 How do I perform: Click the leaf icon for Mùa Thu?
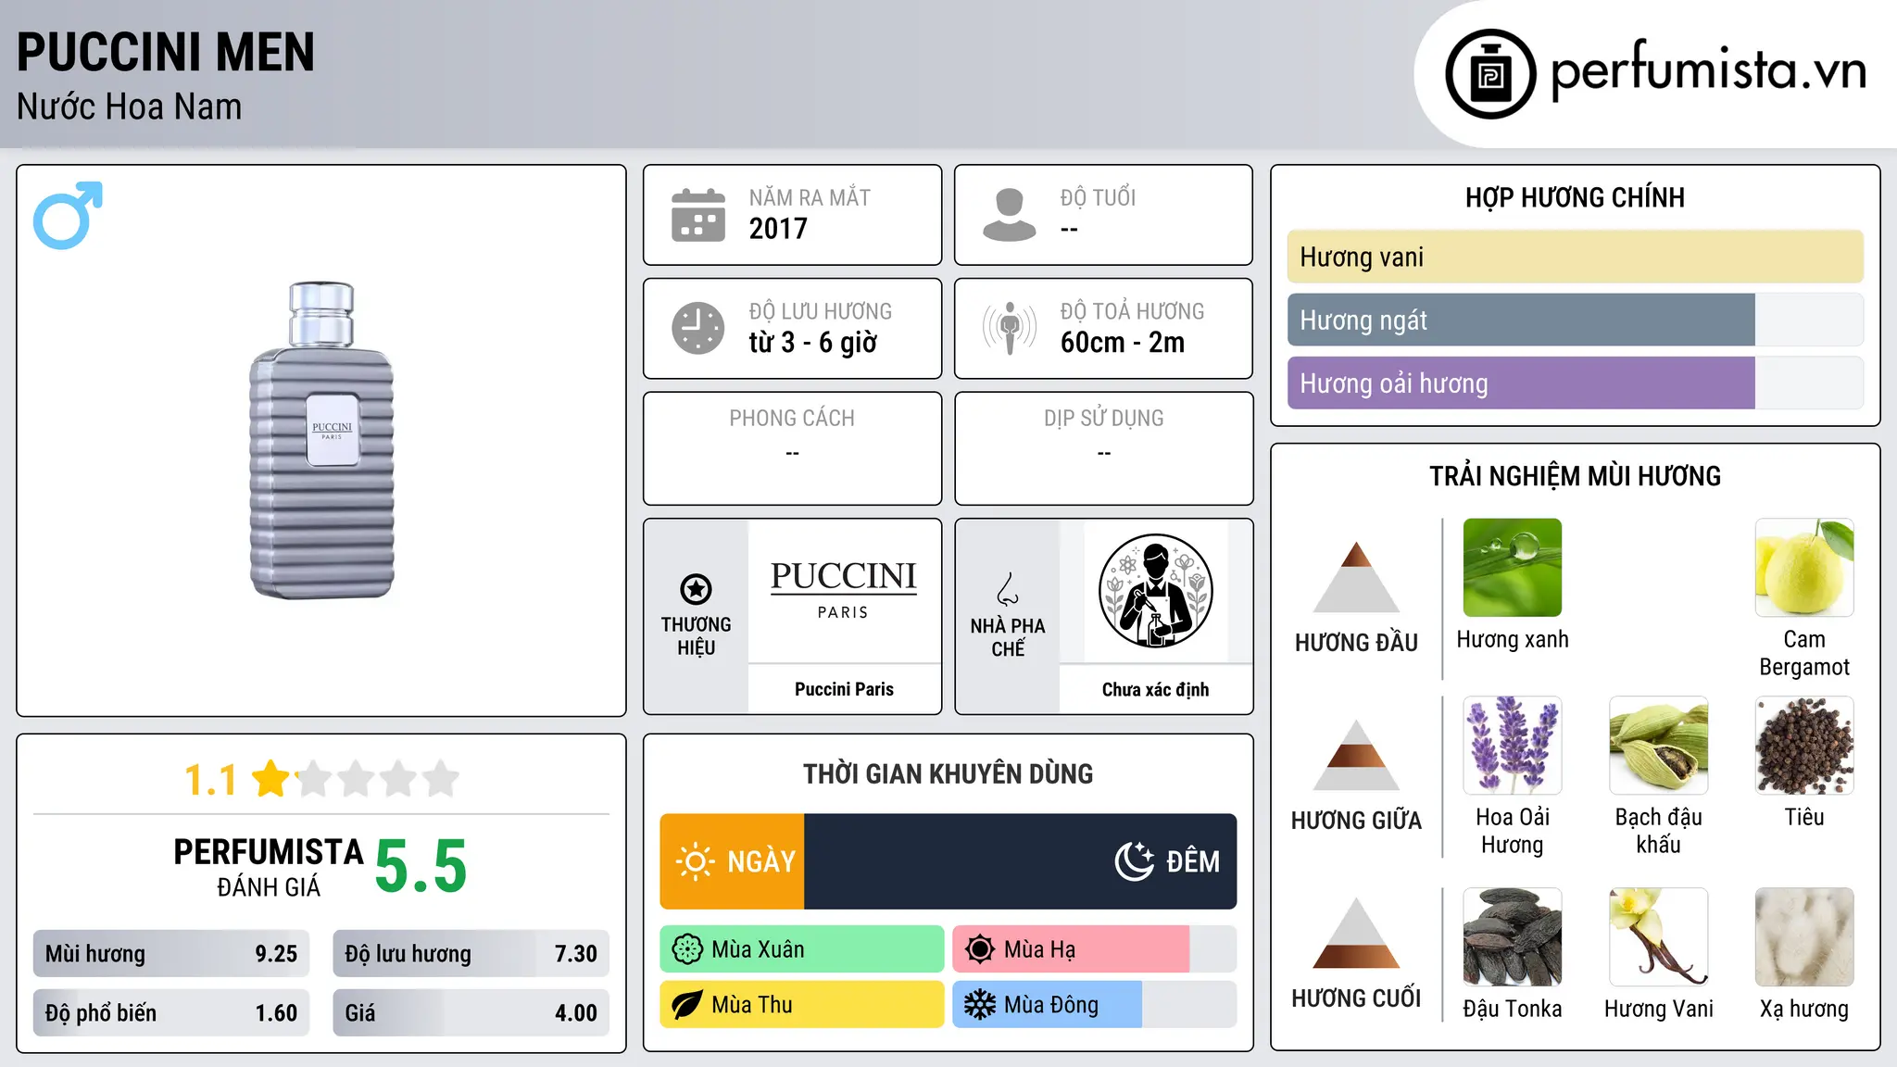click(687, 1005)
